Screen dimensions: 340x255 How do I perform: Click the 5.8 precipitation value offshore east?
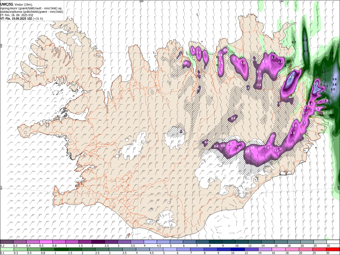click(334, 84)
